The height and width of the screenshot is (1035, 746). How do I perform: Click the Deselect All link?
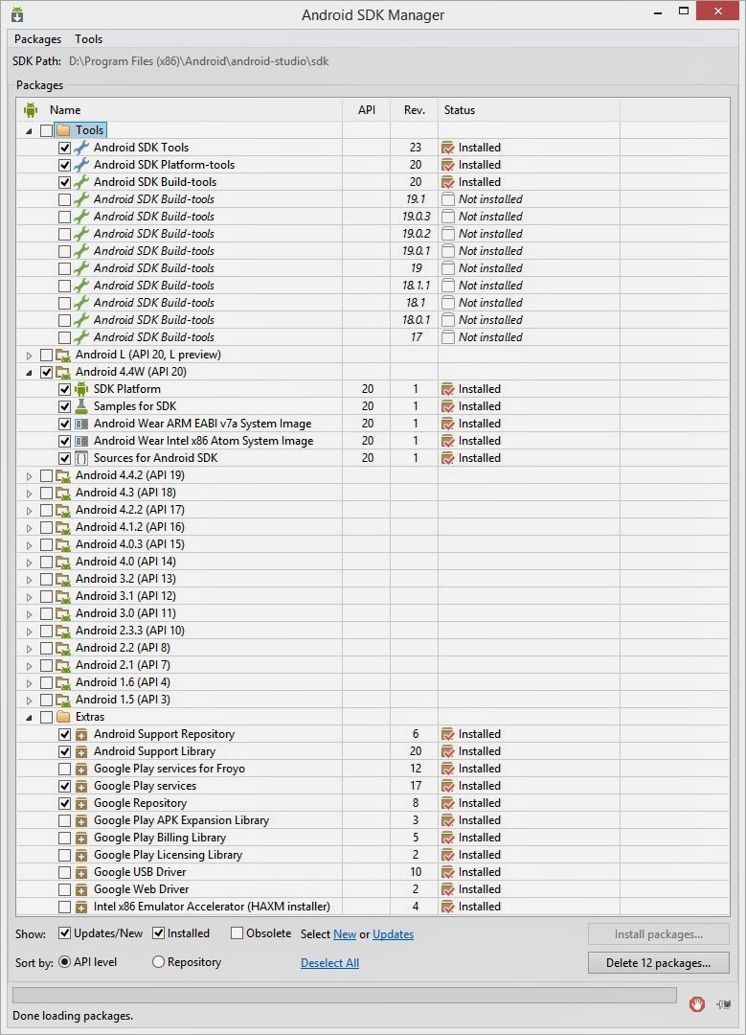pyautogui.click(x=329, y=963)
